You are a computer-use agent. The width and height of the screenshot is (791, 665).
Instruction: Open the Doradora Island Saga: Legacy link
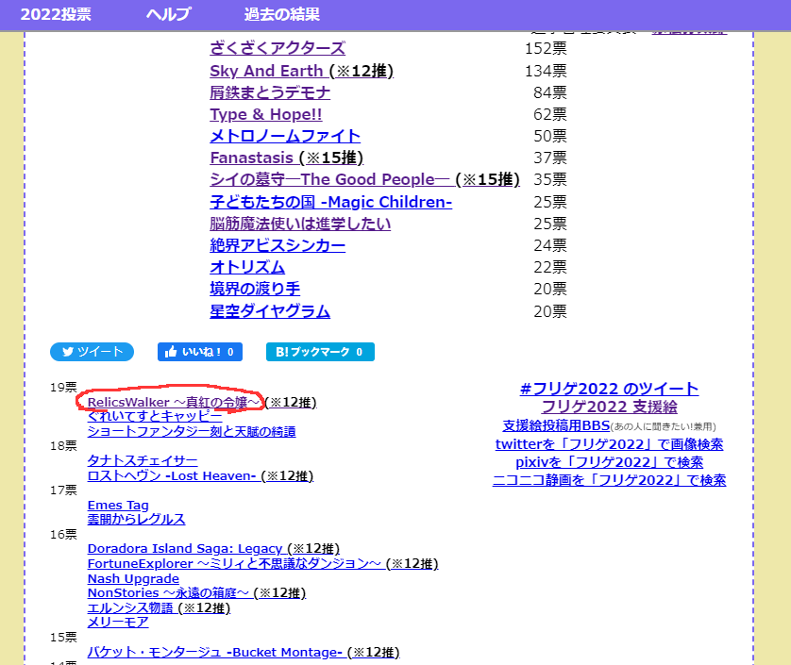[x=185, y=548]
